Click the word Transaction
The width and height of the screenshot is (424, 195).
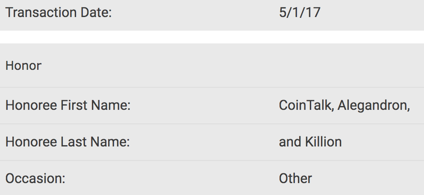41,13
